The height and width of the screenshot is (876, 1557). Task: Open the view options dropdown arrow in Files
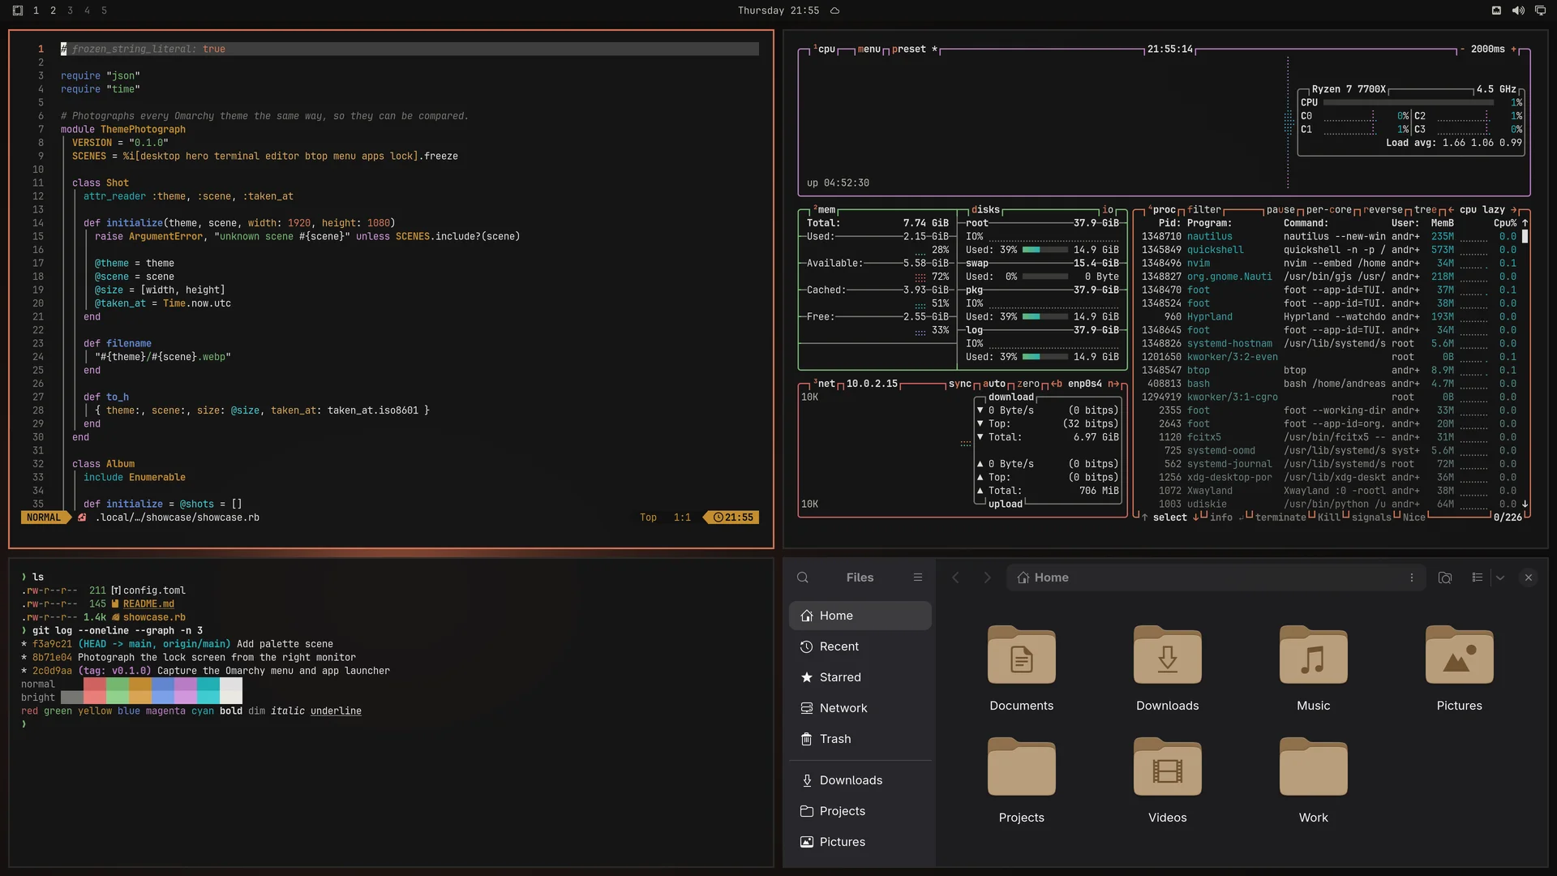point(1500,578)
